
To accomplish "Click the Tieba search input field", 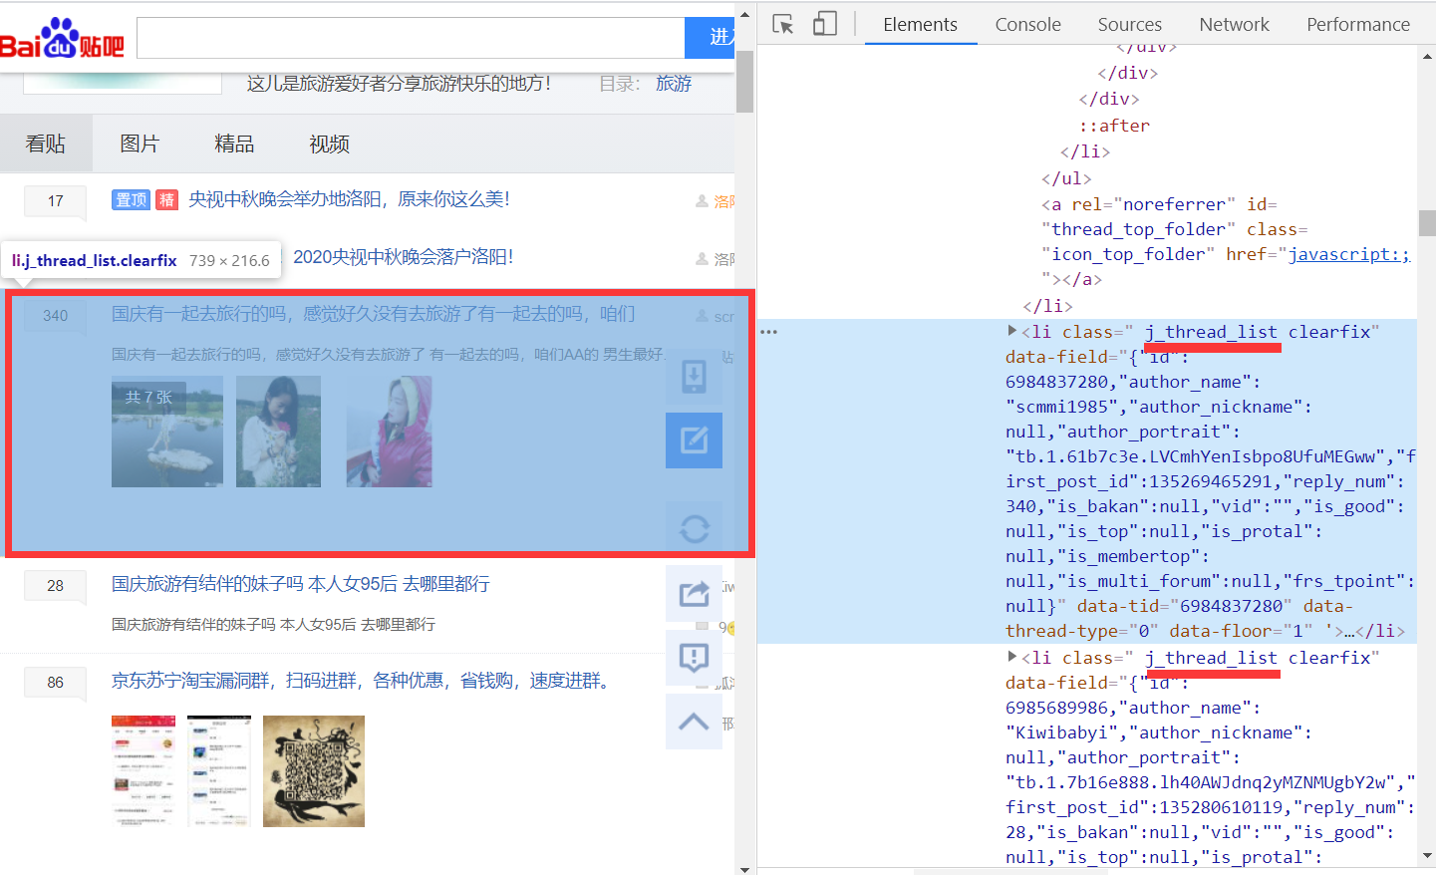I will tap(411, 38).
